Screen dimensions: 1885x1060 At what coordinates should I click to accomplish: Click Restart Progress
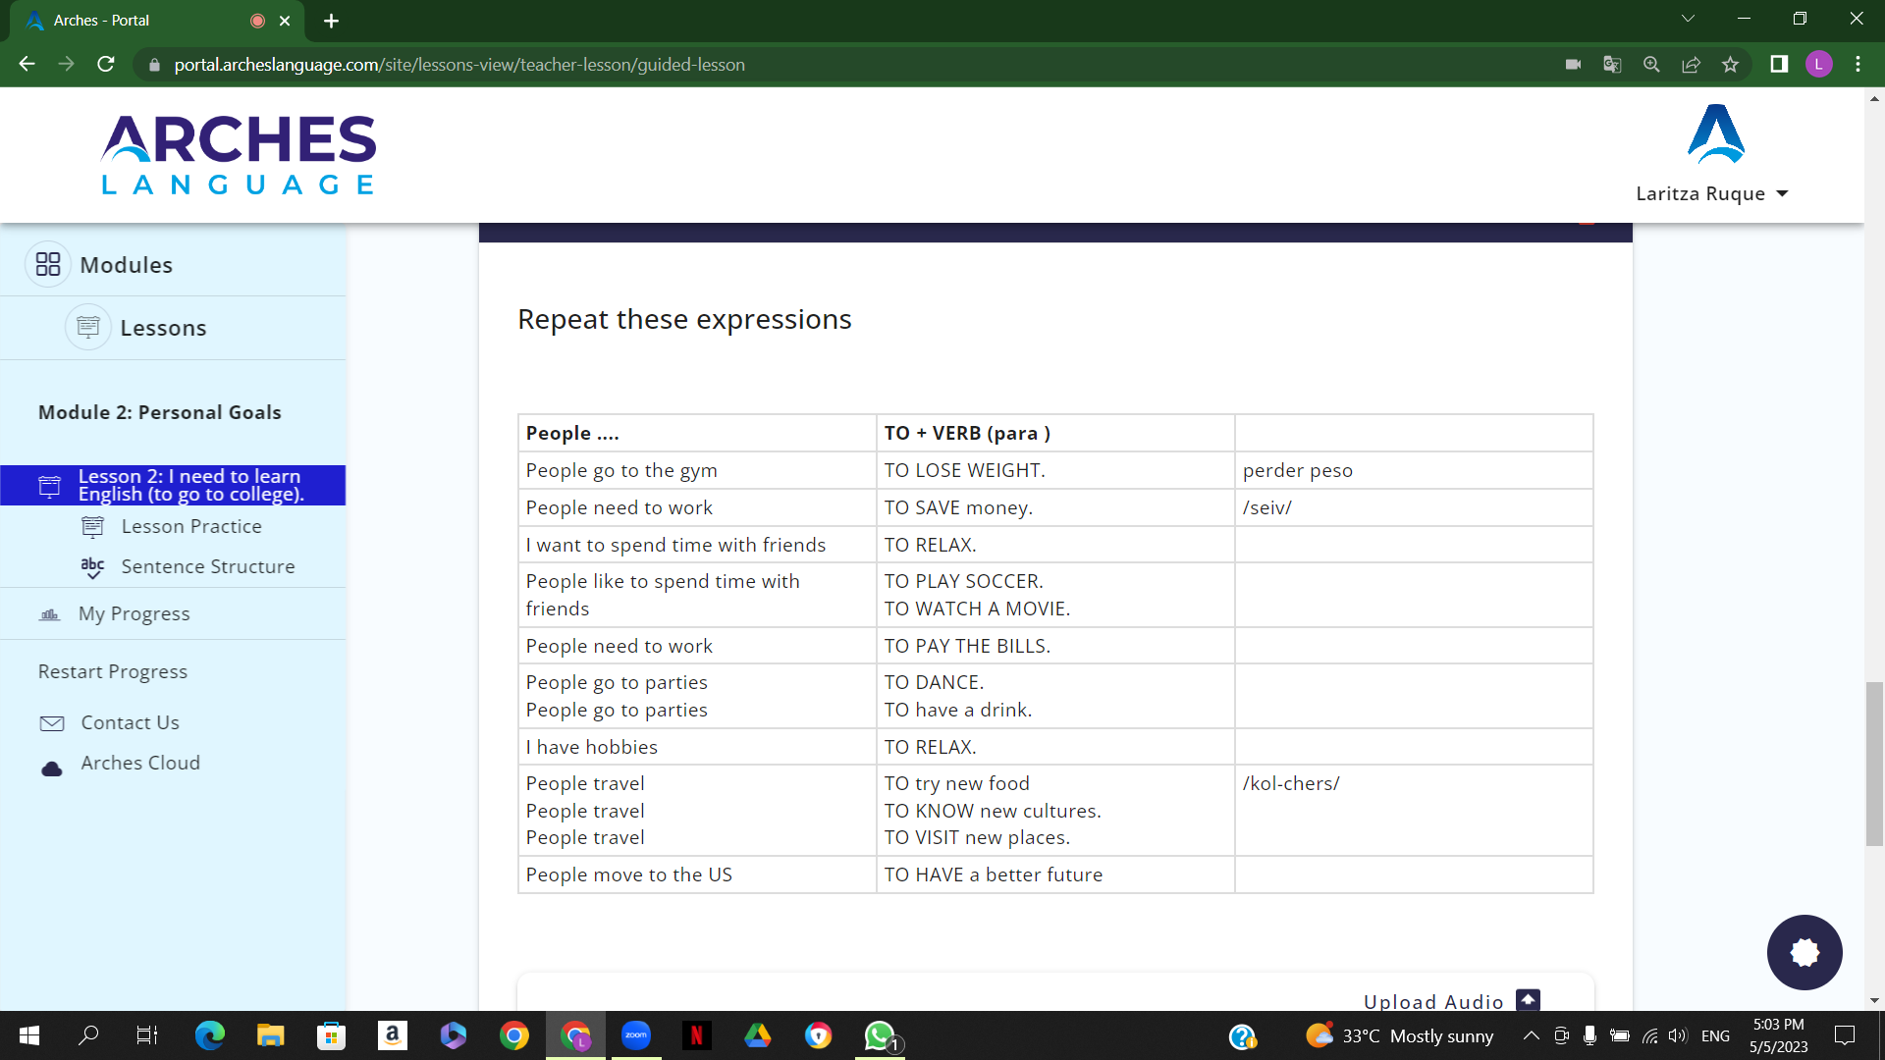(x=113, y=671)
